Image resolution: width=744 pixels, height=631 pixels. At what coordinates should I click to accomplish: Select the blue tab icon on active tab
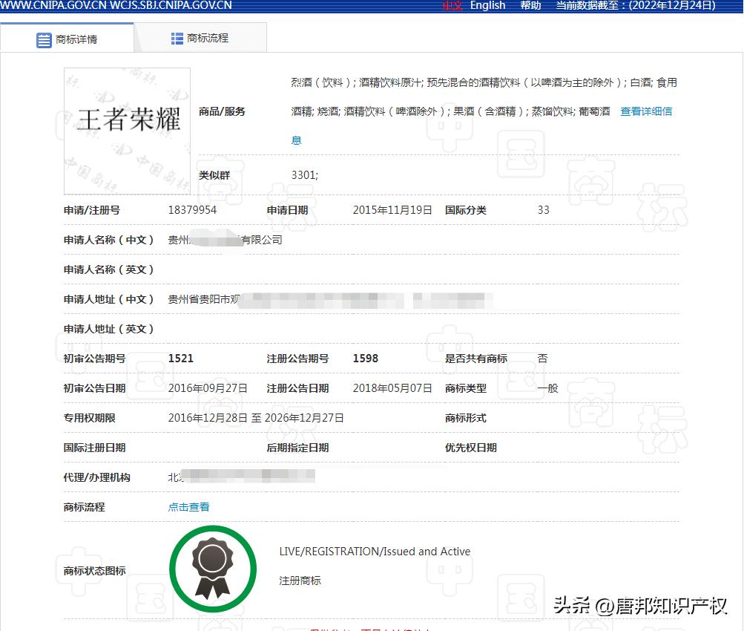click(44, 39)
